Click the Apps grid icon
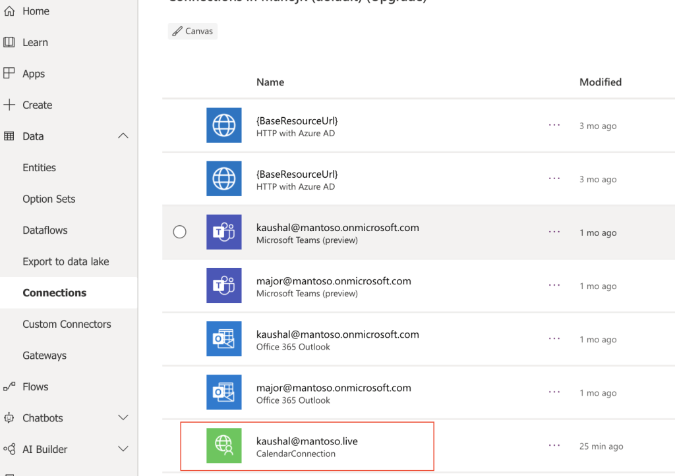This screenshot has width=675, height=476. coord(9,74)
